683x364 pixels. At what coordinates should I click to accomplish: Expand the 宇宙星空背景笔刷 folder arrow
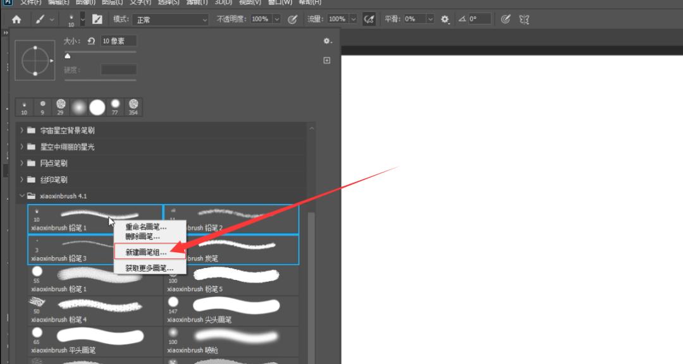[x=22, y=130]
